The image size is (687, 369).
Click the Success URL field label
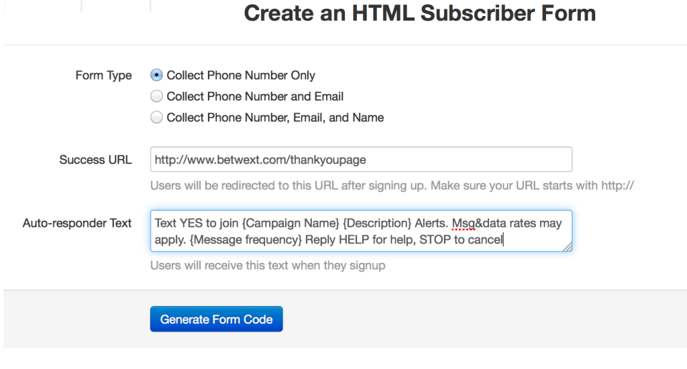tap(95, 160)
